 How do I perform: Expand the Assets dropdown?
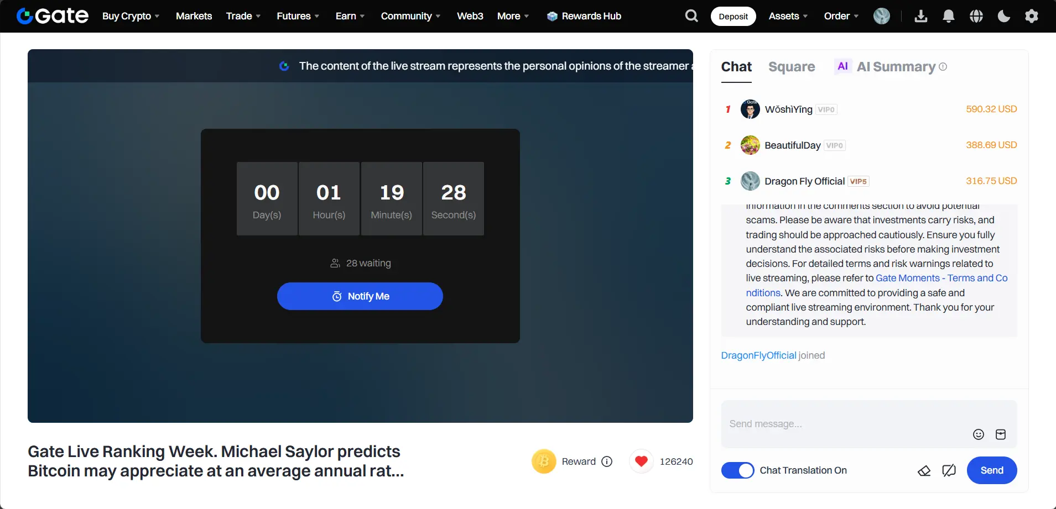point(788,16)
